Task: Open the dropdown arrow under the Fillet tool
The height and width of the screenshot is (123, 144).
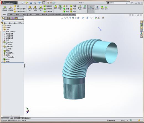Action: (x=56, y=12)
